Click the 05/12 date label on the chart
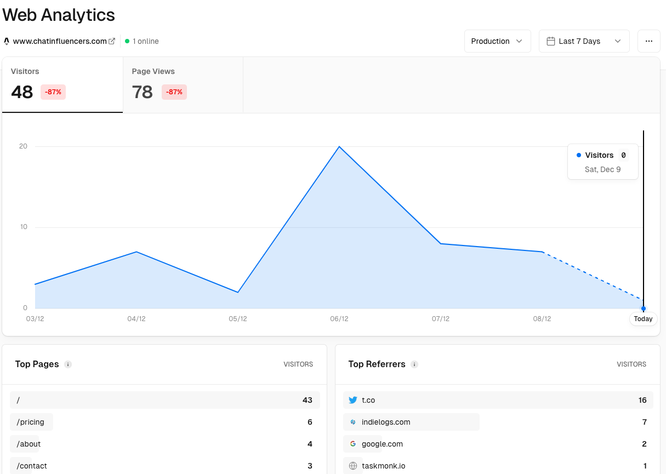Viewport: 666px width, 474px height. 238,319
